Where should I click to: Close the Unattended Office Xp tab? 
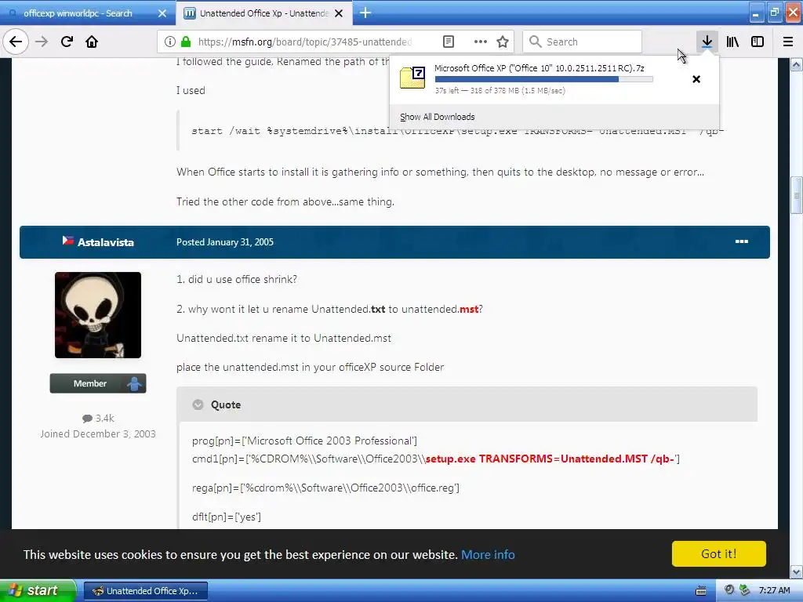click(x=339, y=13)
